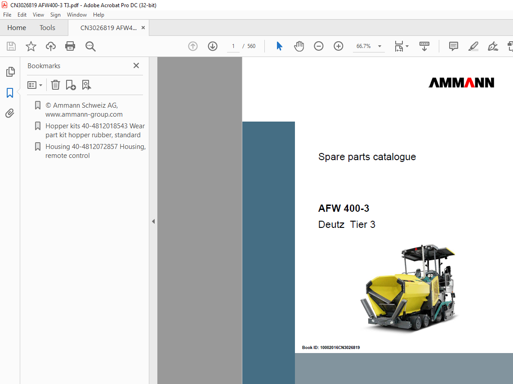Expand the fit page options arrow
The height and width of the screenshot is (384, 513).
tap(407, 46)
